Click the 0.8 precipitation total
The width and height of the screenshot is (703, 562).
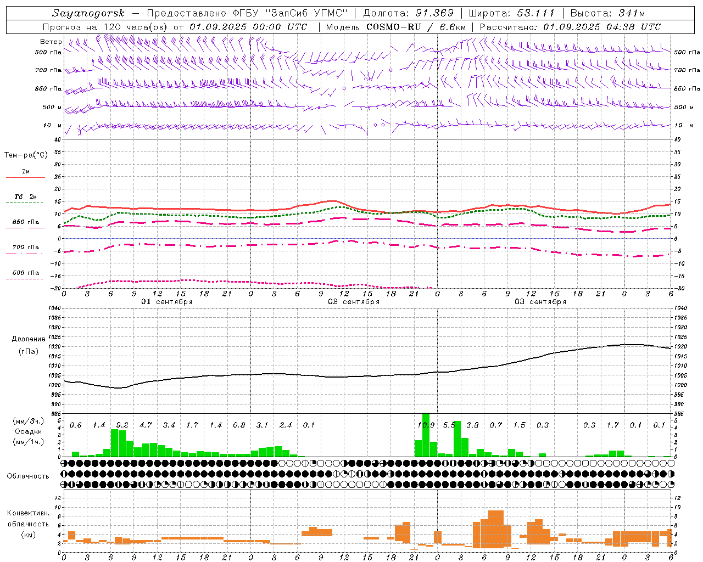[239, 425]
